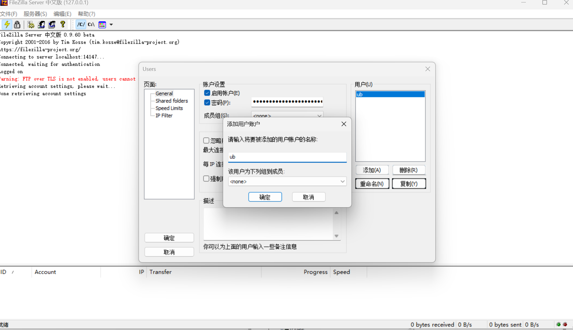Viewport: 573px width, 330px height.
Task: Toggle the lightning bolt server connection icon
Action: click(7, 24)
